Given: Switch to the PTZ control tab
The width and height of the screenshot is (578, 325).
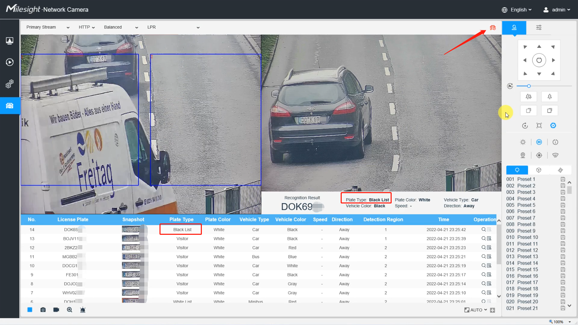Looking at the screenshot, I should pos(514,28).
